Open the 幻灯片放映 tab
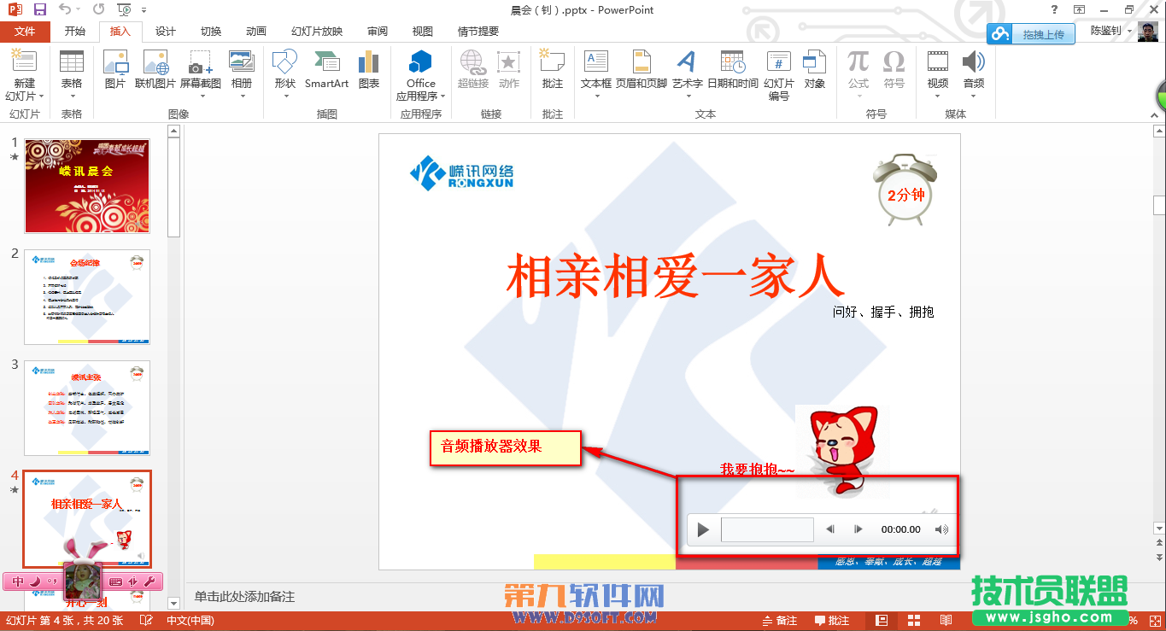 (317, 31)
